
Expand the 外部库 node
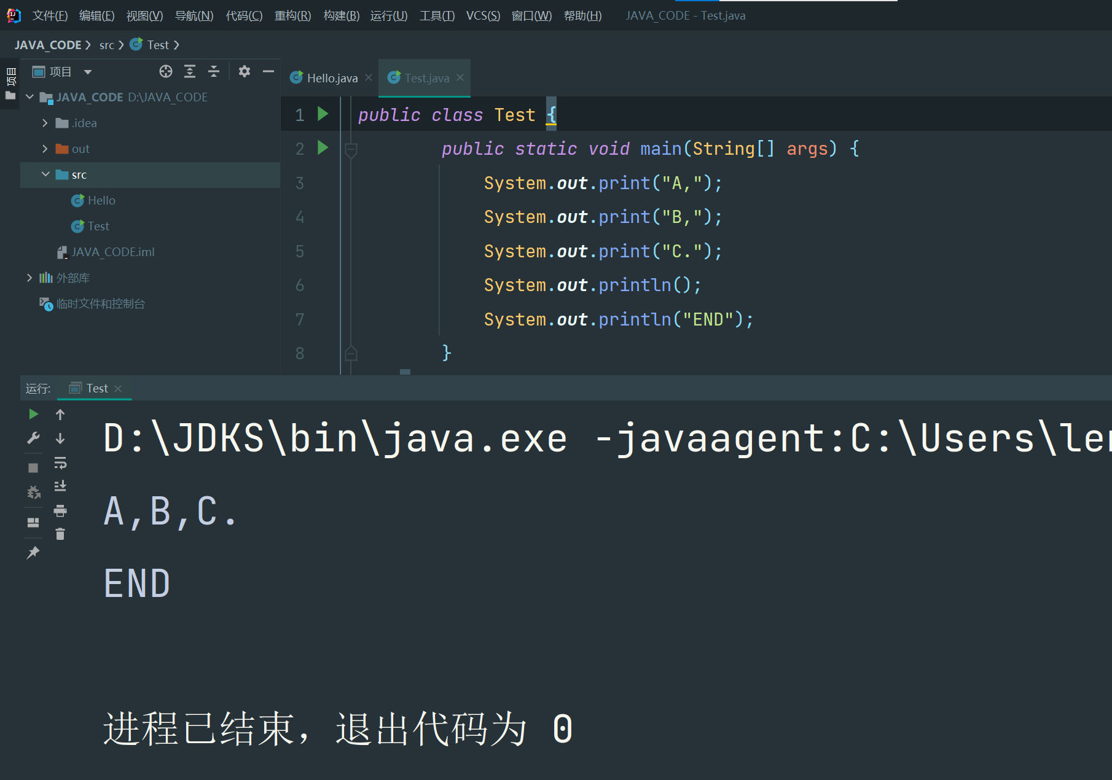[29, 278]
